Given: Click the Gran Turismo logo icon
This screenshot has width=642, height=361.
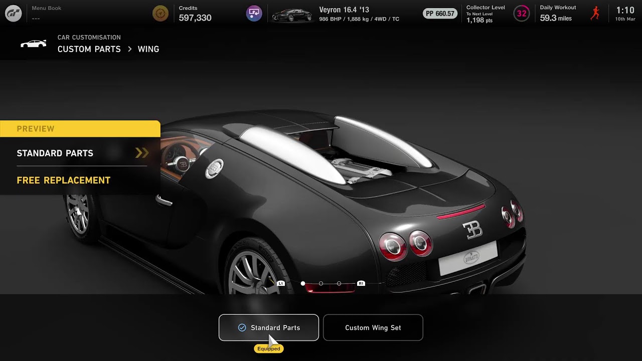Looking at the screenshot, I should 14,14.
